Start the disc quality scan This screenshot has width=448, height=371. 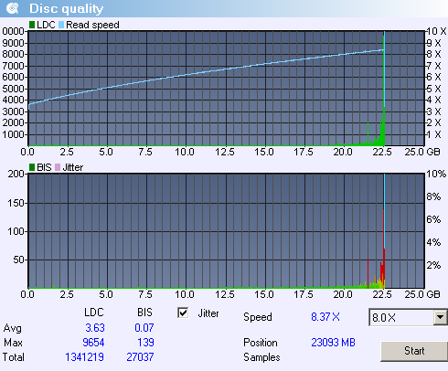[x=414, y=351]
